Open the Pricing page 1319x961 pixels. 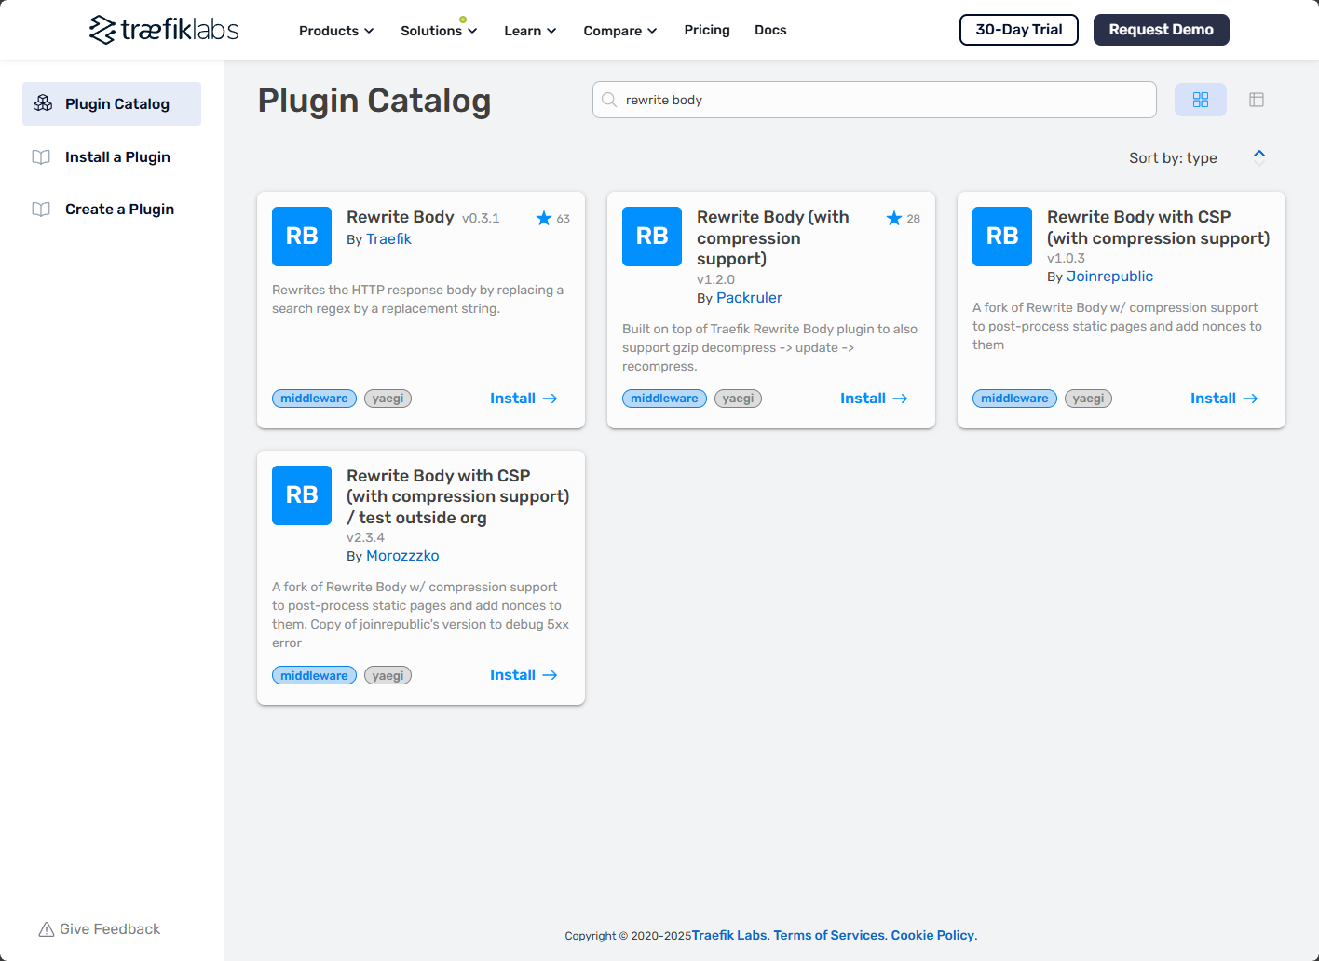(707, 30)
